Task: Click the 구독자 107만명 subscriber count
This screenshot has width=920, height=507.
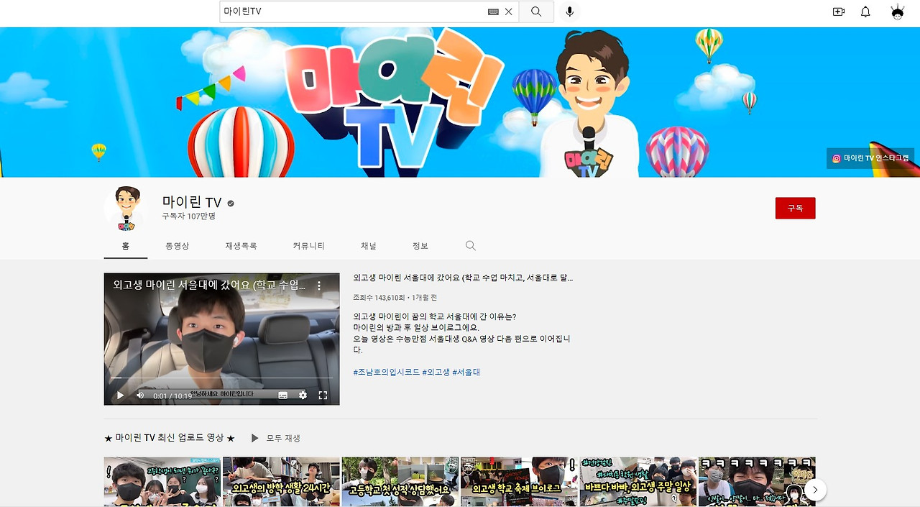Action: (188, 216)
